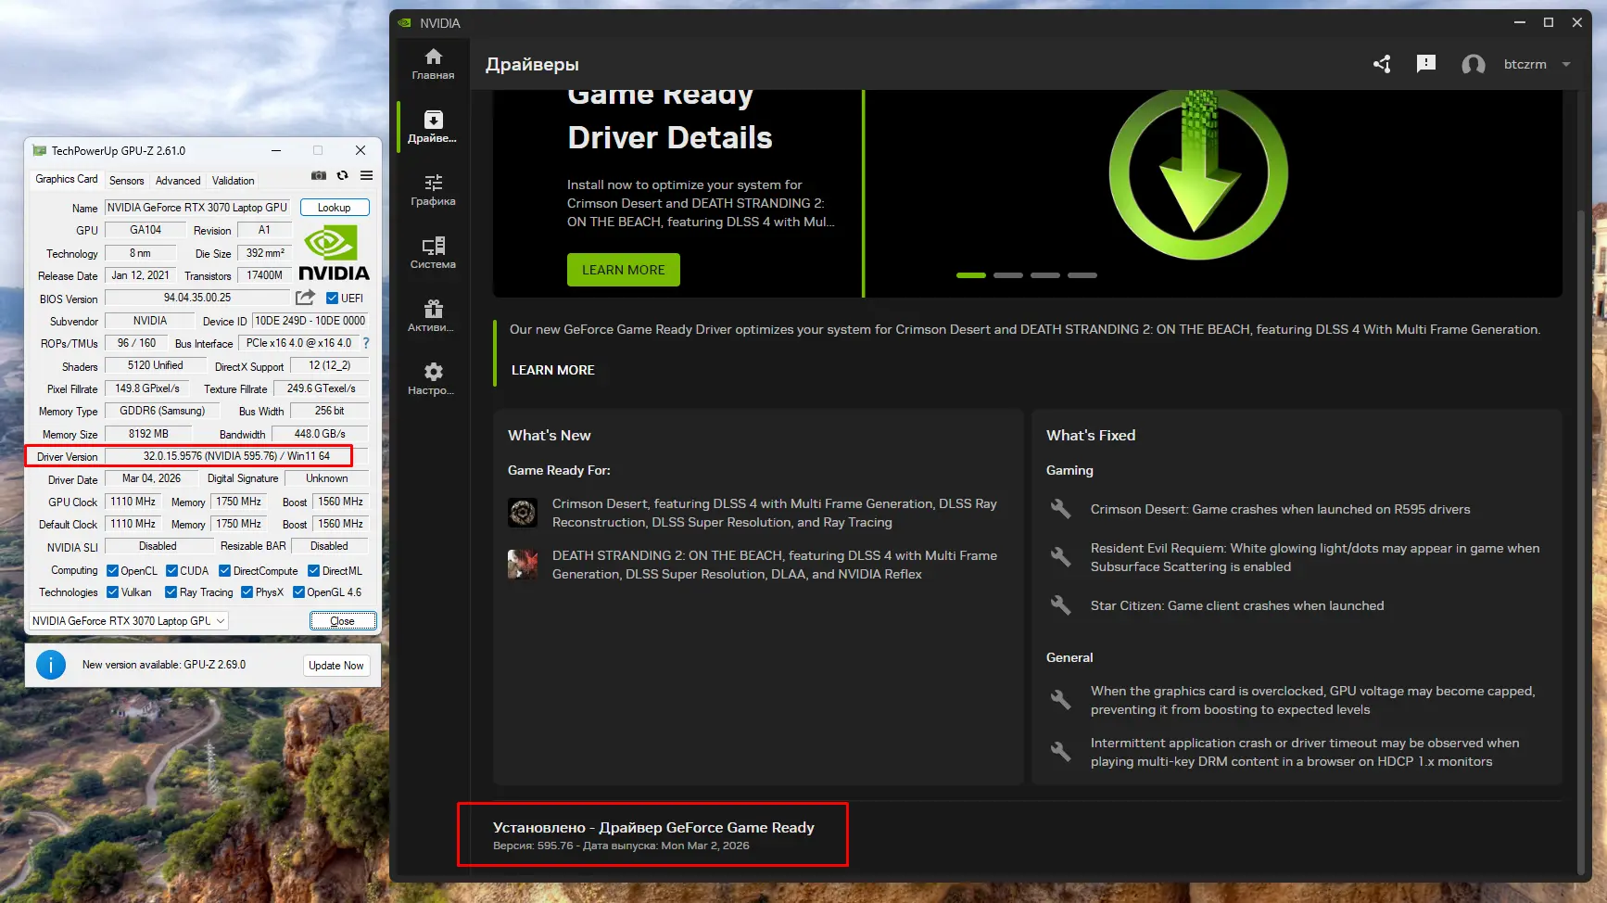1607x903 pixels.
Task: Click the LEARN MORE link below driver description
Action: click(x=553, y=370)
